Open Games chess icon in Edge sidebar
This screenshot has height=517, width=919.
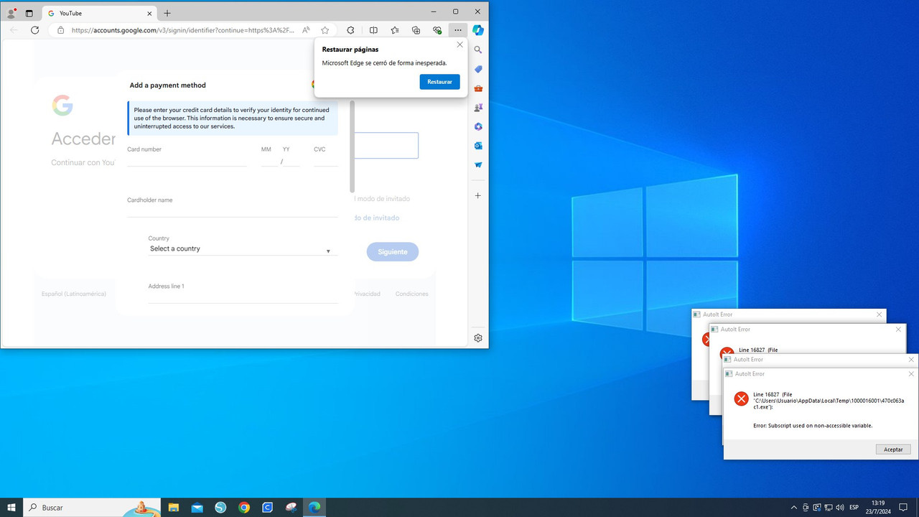(478, 108)
